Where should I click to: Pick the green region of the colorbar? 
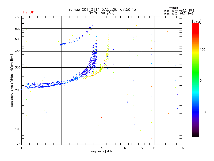point(196,78)
